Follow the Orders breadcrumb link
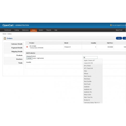Viewport: 126px width, 126px height. (9, 34)
